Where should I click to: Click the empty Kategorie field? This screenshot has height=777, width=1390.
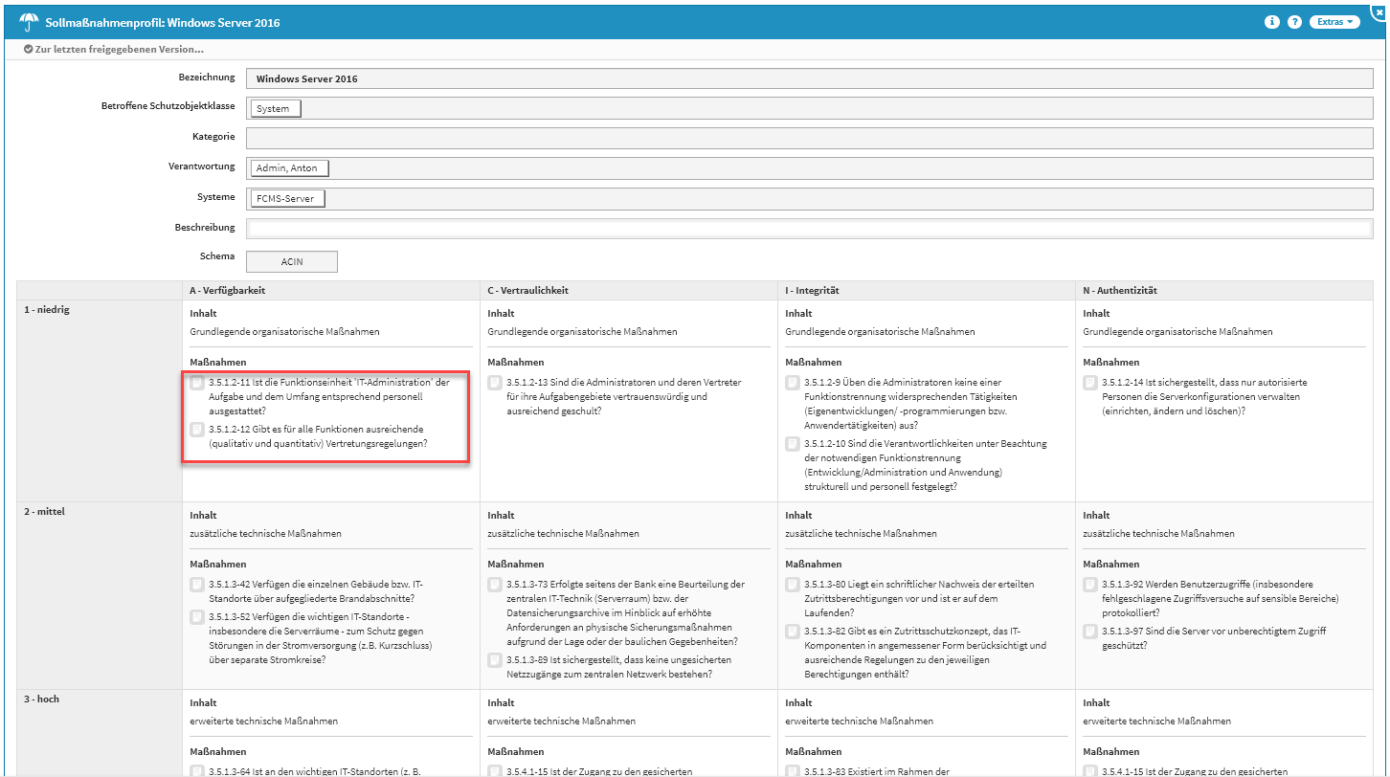point(810,138)
